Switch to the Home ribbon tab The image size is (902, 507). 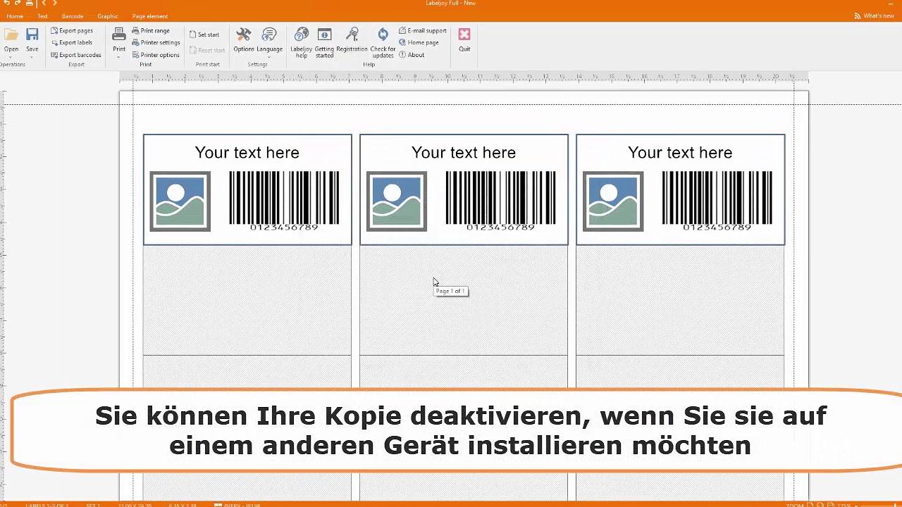(x=14, y=16)
